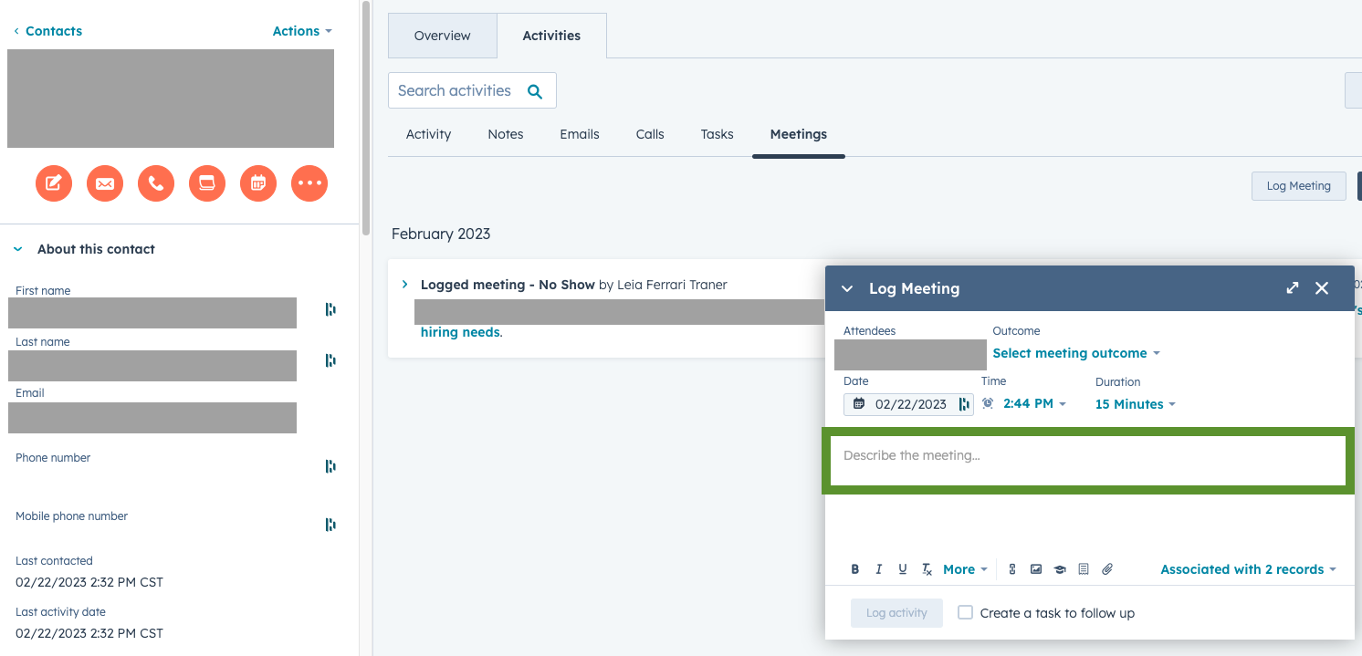
Task: Click in the Search activities field
Action: (456, 90)
